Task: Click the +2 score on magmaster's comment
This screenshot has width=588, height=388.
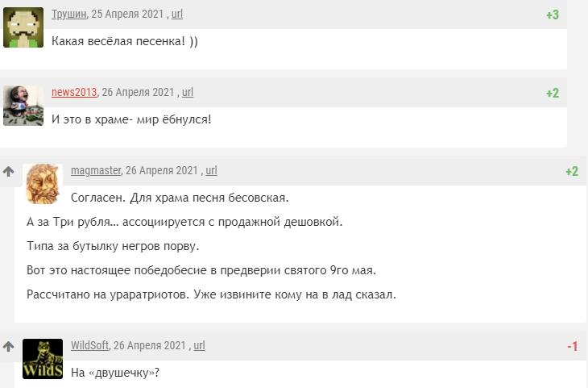Action: (x=572, y=171)
